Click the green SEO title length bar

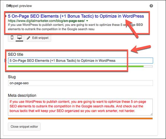80,66
